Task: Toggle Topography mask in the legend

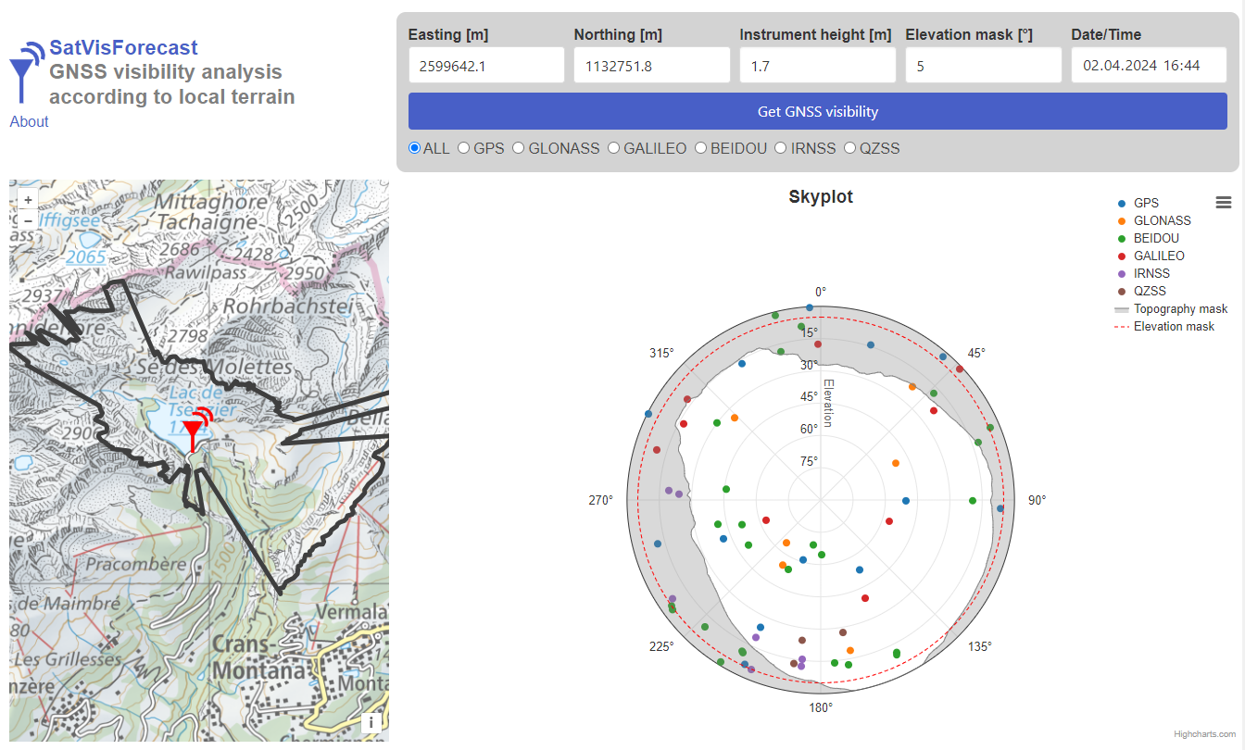Action: coord(1171,308)
